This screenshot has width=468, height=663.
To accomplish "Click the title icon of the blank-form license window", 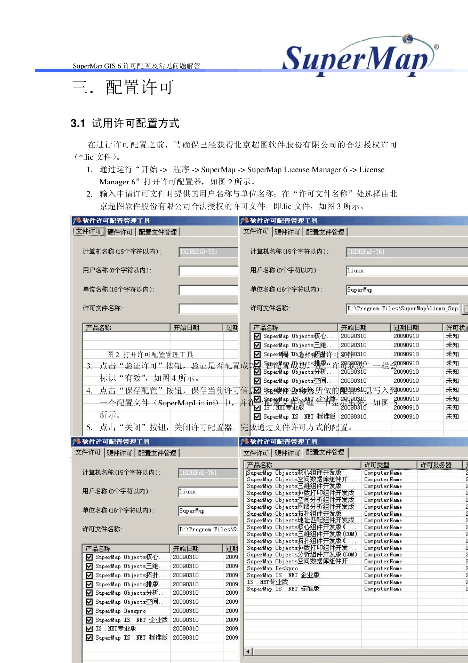I will click(x=77, y=221).
